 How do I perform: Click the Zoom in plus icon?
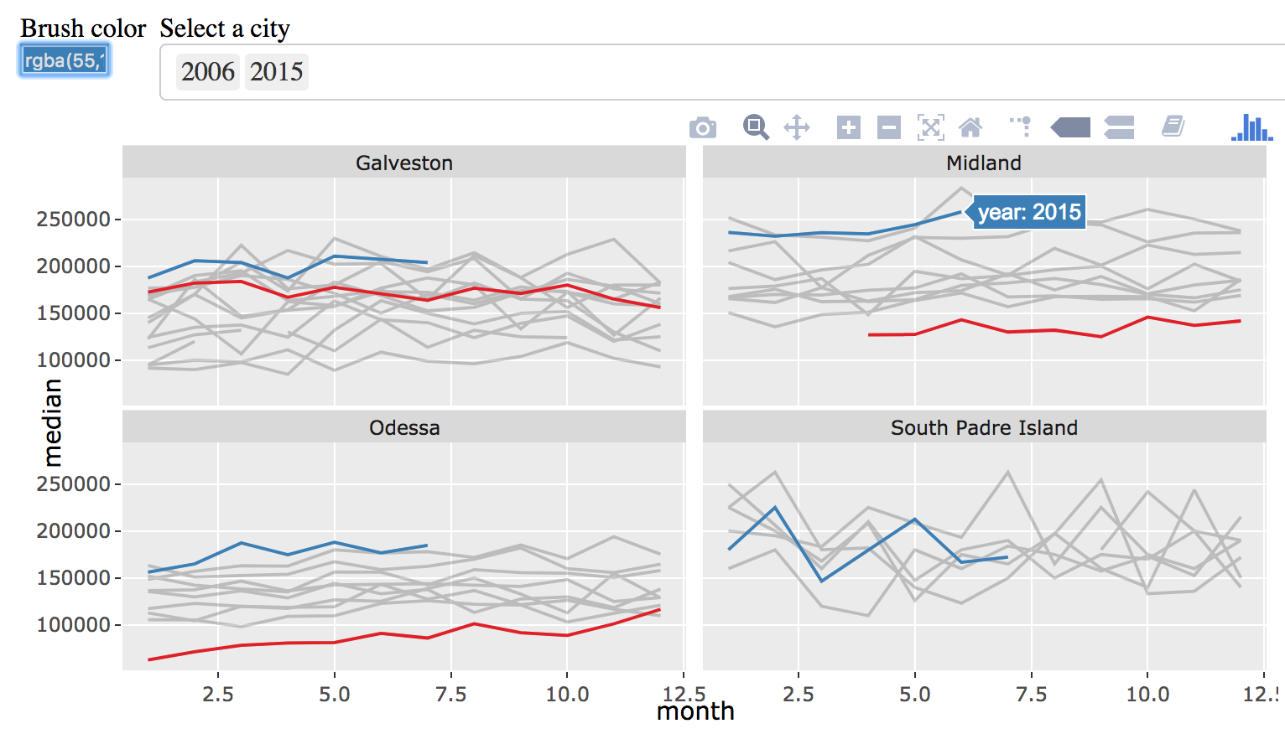(x=849, y=127)
